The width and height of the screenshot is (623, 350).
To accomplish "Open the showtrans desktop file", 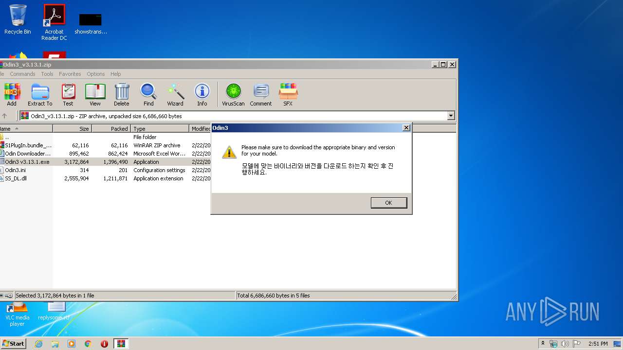I will (91, 24).
